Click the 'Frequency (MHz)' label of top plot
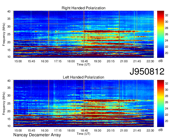Image resolution: width=171 pixels, height=138 pixels. point(4,34)
